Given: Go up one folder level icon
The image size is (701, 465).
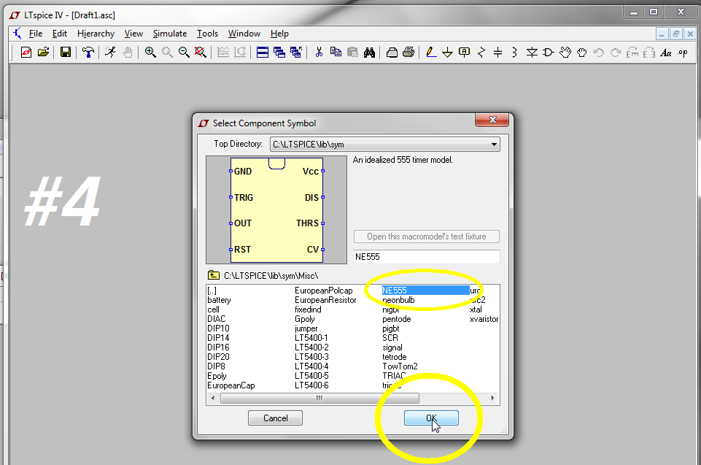Looking at the screenshot, I should tap(213, 275).
